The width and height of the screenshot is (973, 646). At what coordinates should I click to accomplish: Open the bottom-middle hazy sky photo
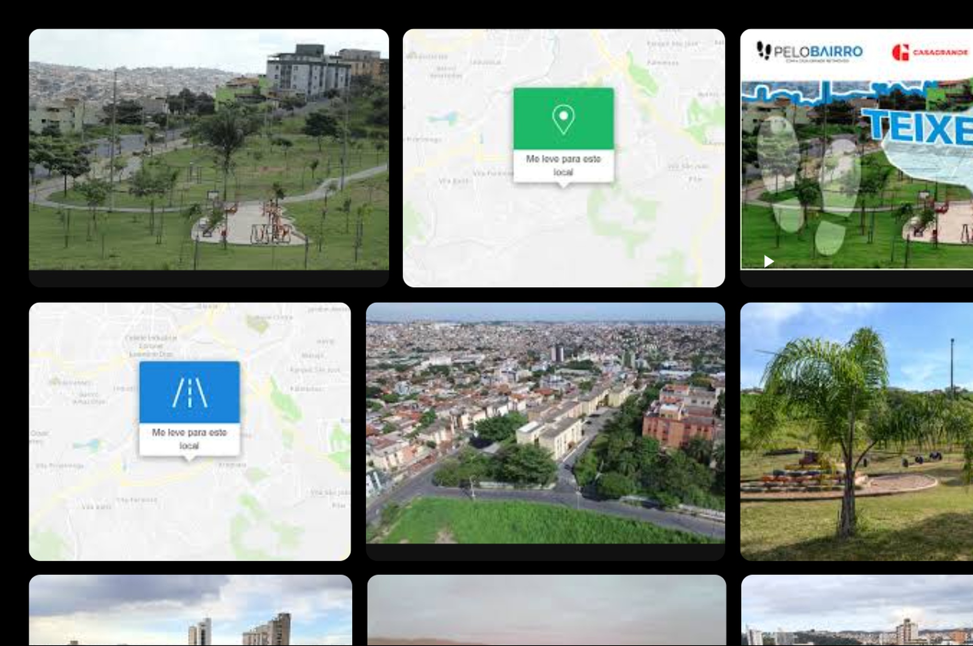point(546,610)
